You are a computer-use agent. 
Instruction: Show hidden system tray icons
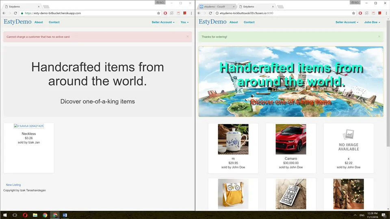click(x=355, y=215)
